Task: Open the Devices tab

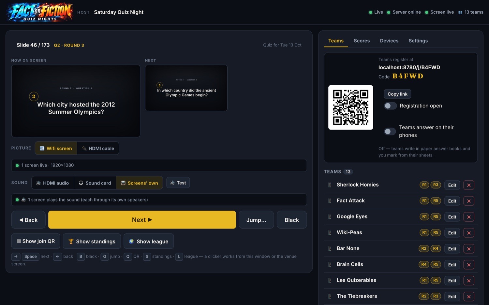Action: 389,41
